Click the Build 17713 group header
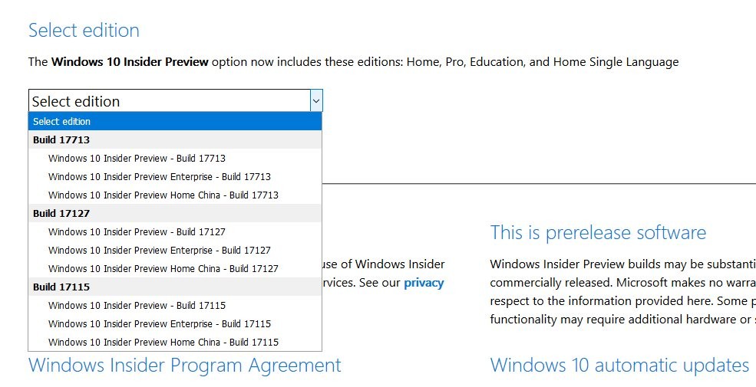This screenshot has height=387, width=756. coord(61,139)
